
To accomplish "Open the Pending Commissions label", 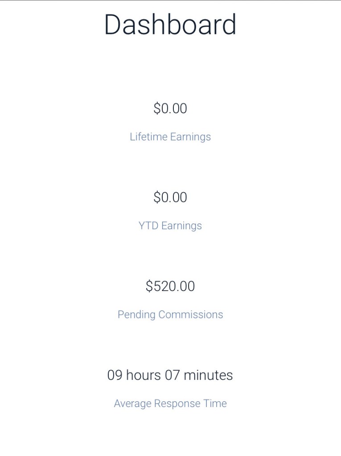I will (x=170, y=314).
